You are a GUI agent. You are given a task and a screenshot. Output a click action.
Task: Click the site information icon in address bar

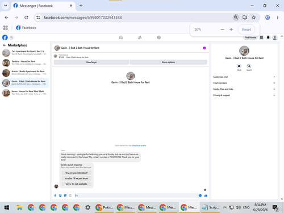(39, 18)
